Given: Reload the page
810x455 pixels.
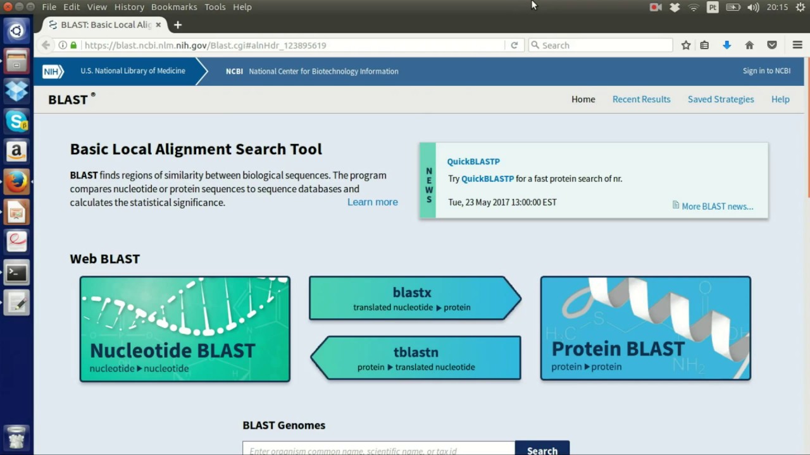Looking at the screenshot, I should [514, 45].
